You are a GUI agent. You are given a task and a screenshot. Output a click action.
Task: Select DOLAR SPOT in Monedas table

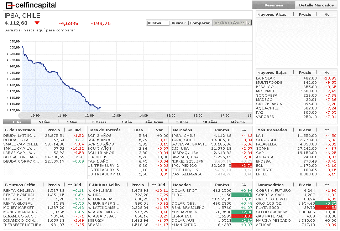point(184,190)
